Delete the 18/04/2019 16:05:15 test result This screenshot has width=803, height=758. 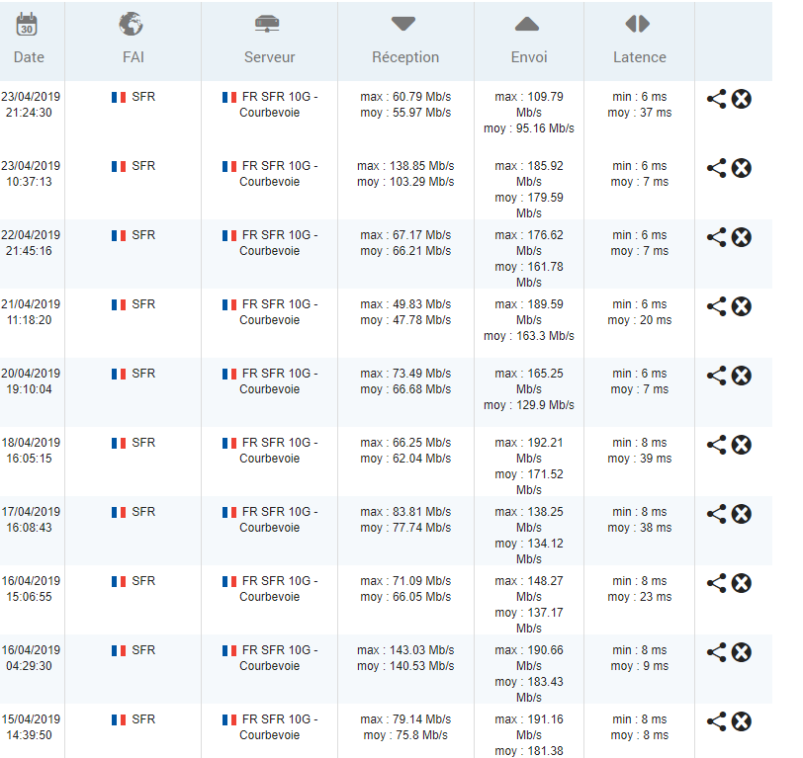[x=742, y=445]
